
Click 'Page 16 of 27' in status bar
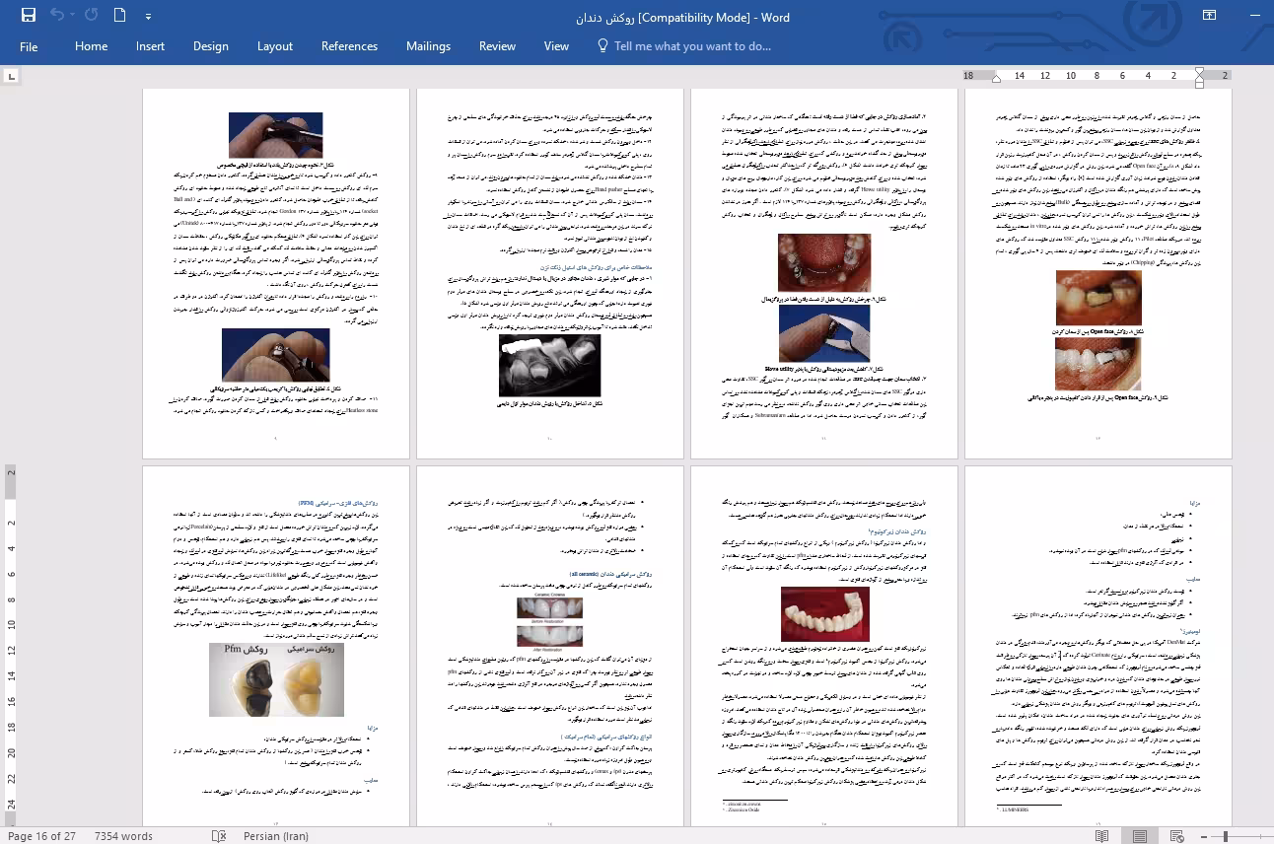(x=41, y=836)
